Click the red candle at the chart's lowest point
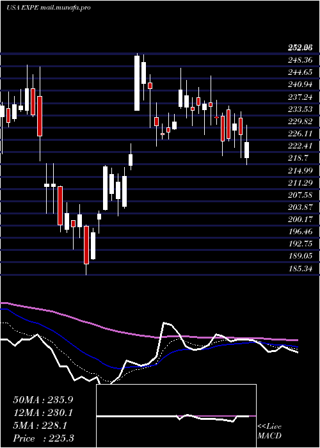Screen dimensions: 320x448 tap(86, 245)
